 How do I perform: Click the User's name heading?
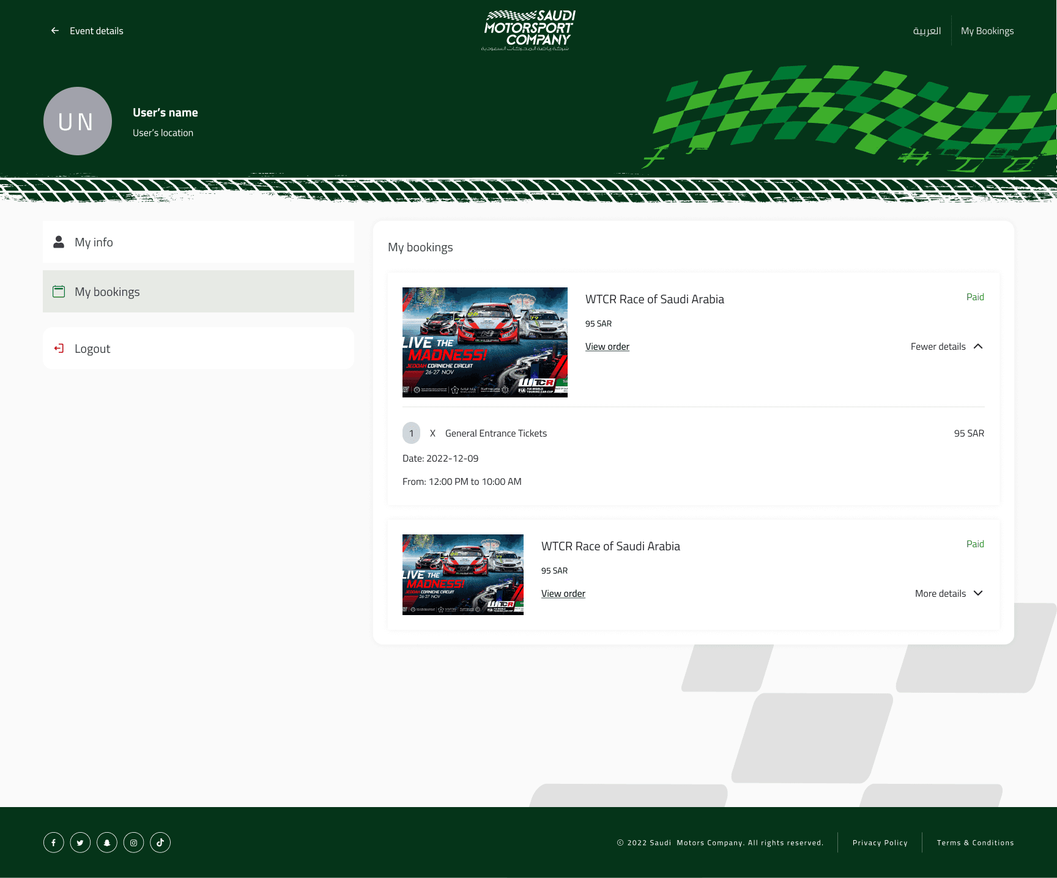(165, 113)
